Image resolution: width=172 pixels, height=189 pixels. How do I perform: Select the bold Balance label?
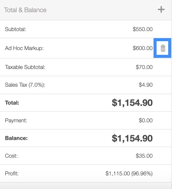coord(16,138)
